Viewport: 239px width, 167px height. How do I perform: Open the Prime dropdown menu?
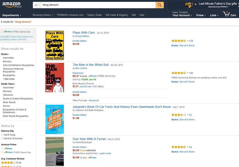coord(201,15)
